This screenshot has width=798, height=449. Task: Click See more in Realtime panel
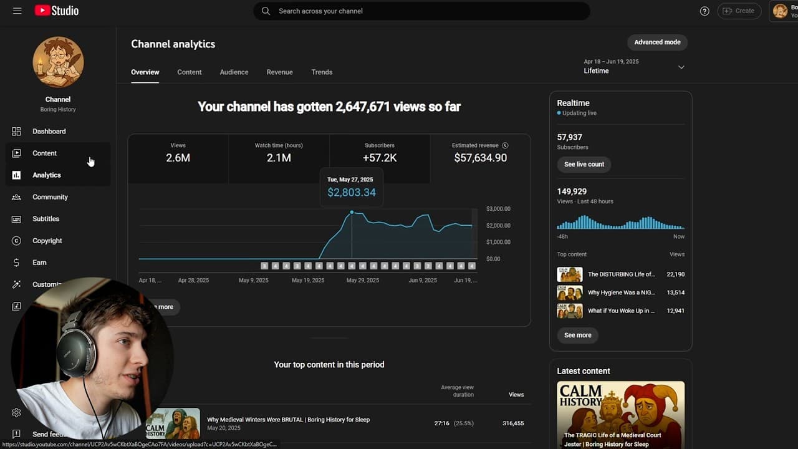[x=578, y=336]
